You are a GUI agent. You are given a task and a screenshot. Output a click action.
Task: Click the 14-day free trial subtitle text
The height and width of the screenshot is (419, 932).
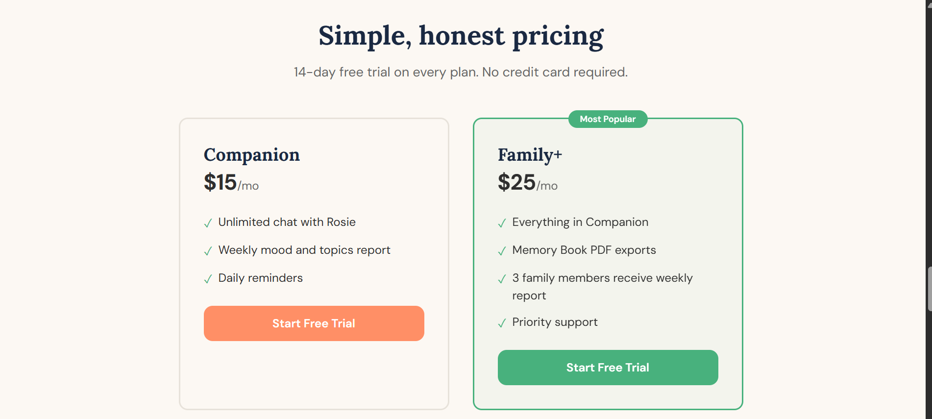point(461,72)
